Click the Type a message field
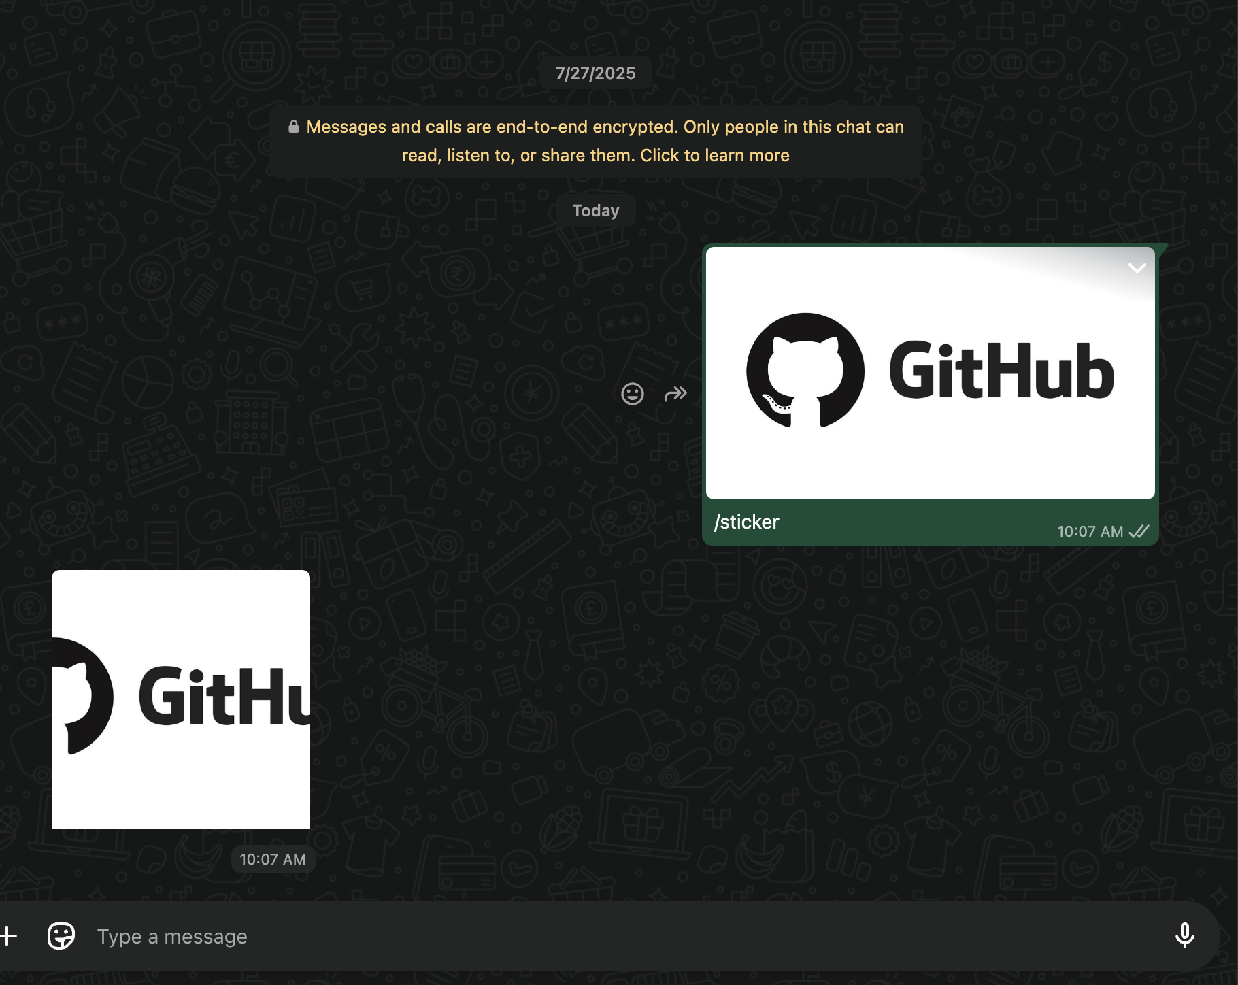This screenshot has width=1238, height=985. 626,936
